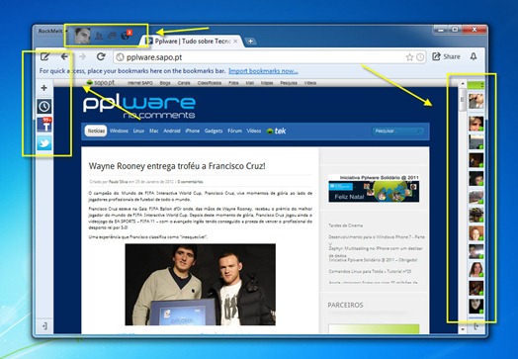518x359 pixels.
Task: Open the clock app in left sidebar
Action: 44,107
